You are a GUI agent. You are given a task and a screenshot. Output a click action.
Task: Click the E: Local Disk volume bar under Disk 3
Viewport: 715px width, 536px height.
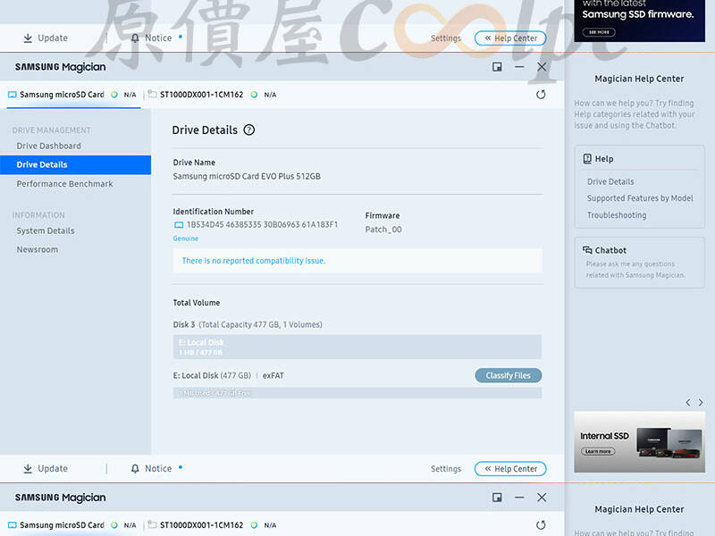click(x=357, y=347)
